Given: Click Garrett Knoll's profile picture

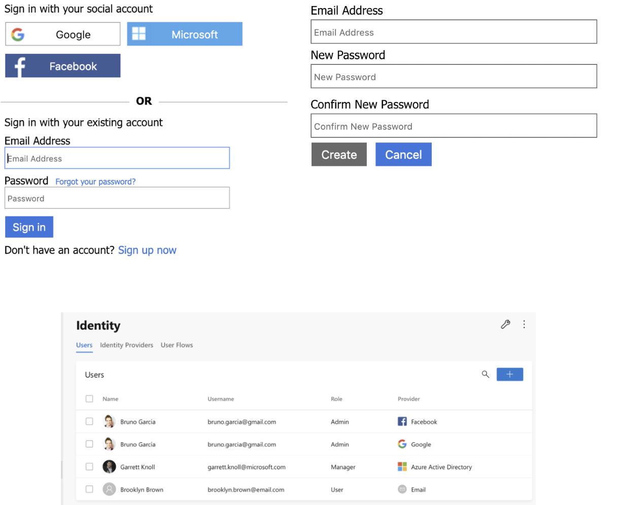Looking at the screenshot, I should pos(109,466).
